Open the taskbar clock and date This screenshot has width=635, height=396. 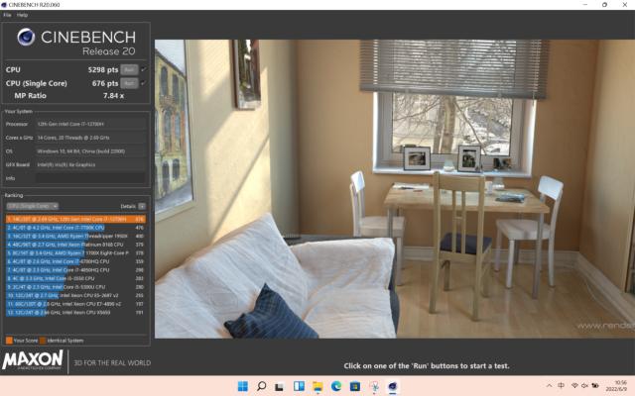(617, 386)
